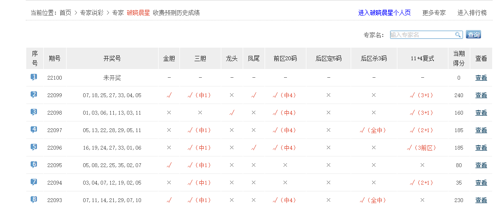Click the number 3 row badge icon

(34, 112)
